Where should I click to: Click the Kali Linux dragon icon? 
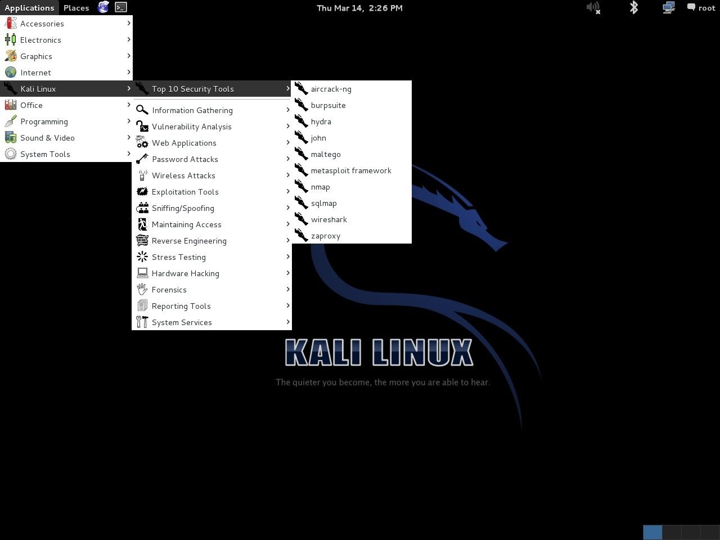point(11,89)
